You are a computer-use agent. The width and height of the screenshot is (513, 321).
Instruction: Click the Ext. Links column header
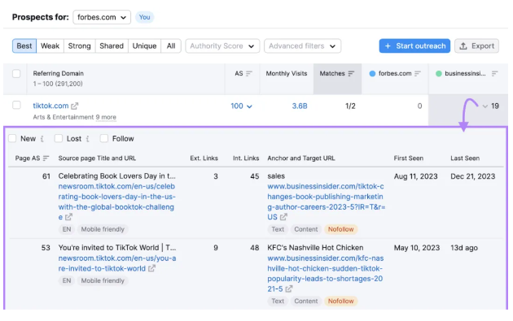tap(204, 158)
